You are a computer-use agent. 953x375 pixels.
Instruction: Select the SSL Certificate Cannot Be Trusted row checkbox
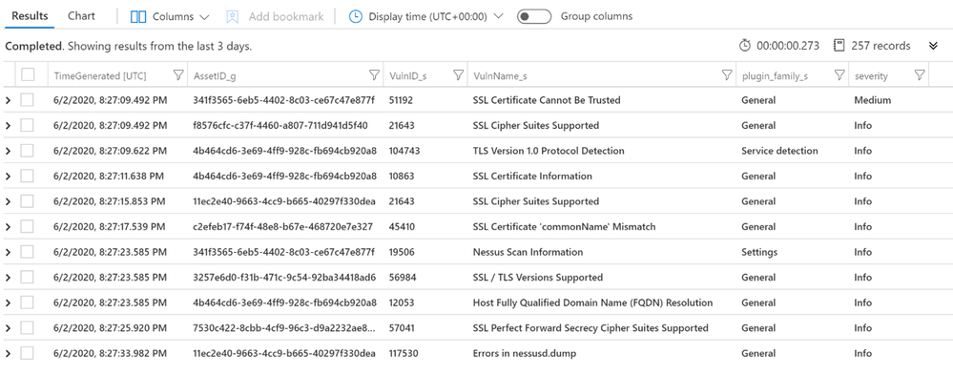28,100
